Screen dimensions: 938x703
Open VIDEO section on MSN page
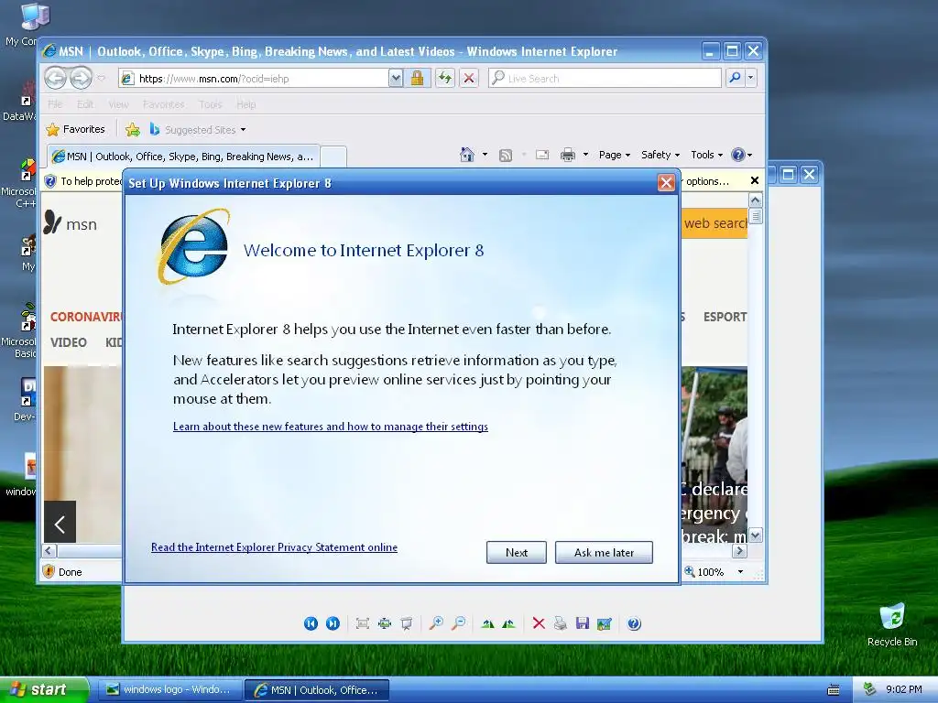(68, 342)
